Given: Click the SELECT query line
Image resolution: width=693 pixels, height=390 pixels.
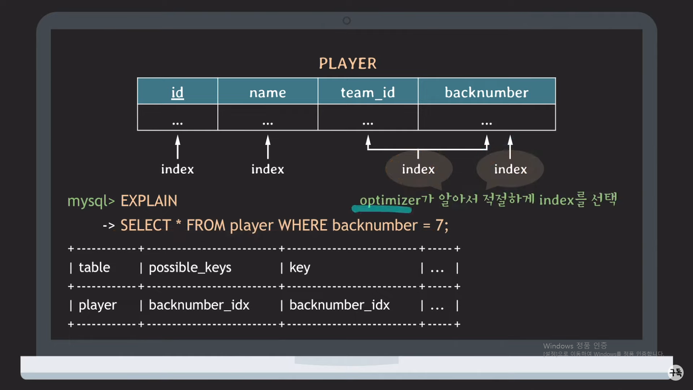Looking at the screenshot, I should (x=284, y=225).
